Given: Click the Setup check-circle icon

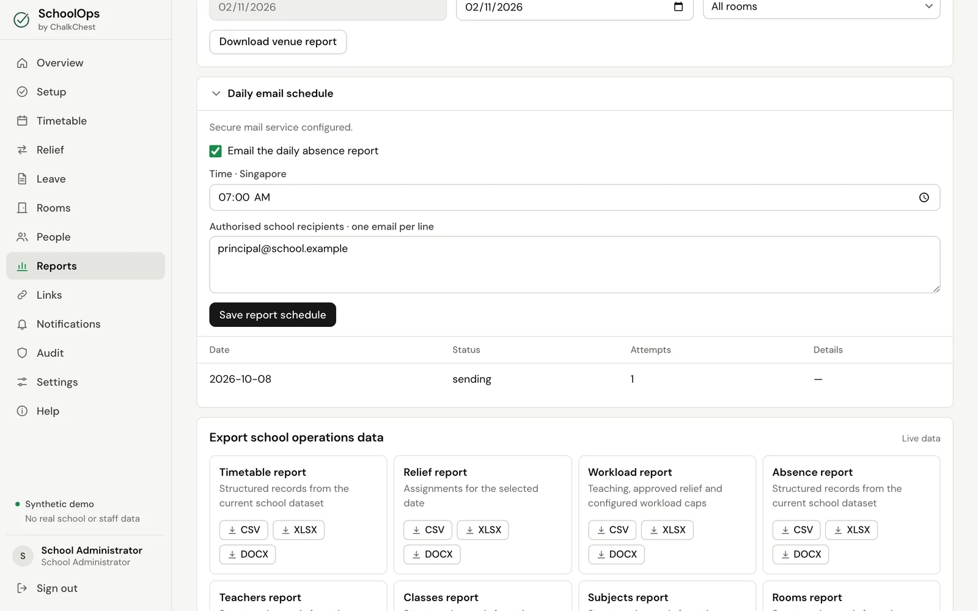Looking at the screenshot, I should pyautogui.click(x=22, y=92).
